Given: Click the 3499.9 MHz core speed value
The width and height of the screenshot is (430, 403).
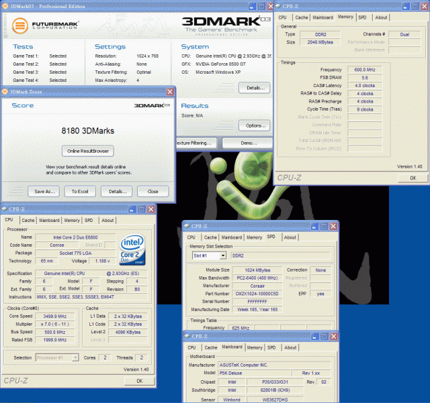Looking at the screenshot, I should 55,316.
